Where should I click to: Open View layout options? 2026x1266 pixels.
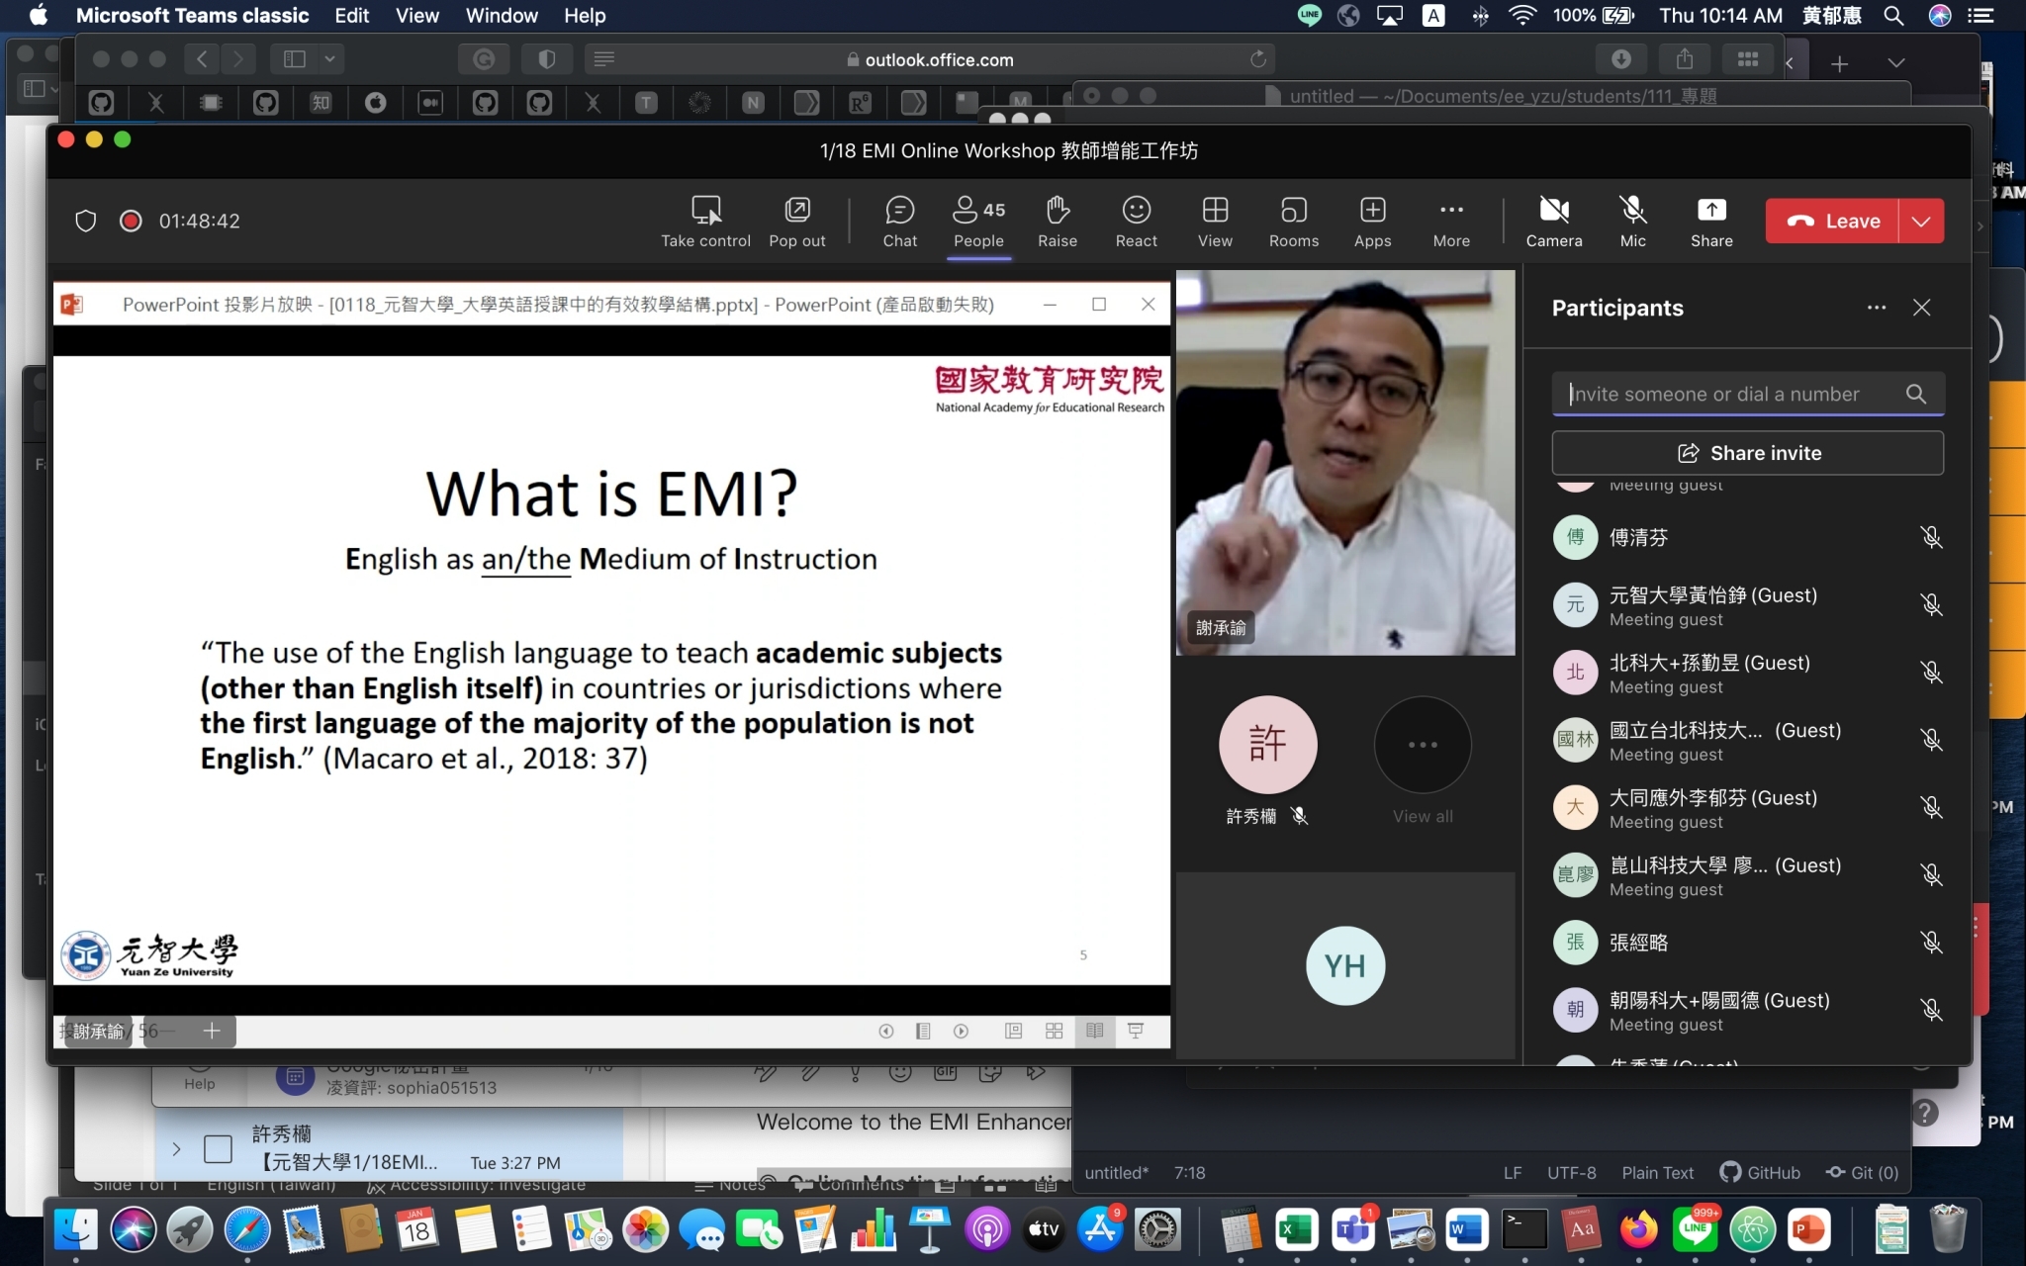click(x=1215, y=222)
